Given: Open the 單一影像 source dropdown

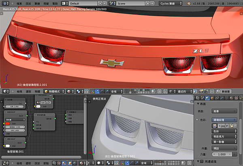Looking at the screenshot, I should pyautogui.click(x=224, y=142).
